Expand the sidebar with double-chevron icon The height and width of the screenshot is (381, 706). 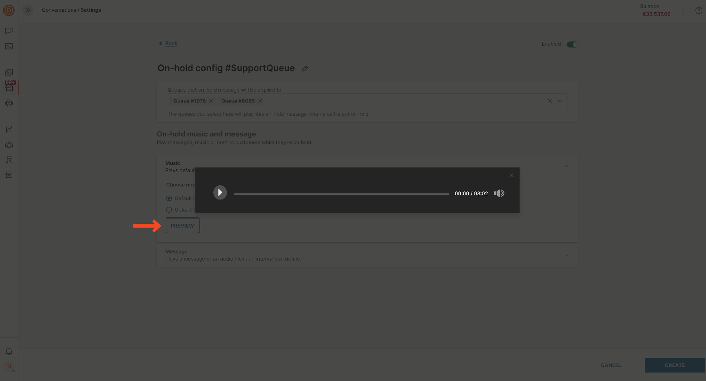pos(28,10)
